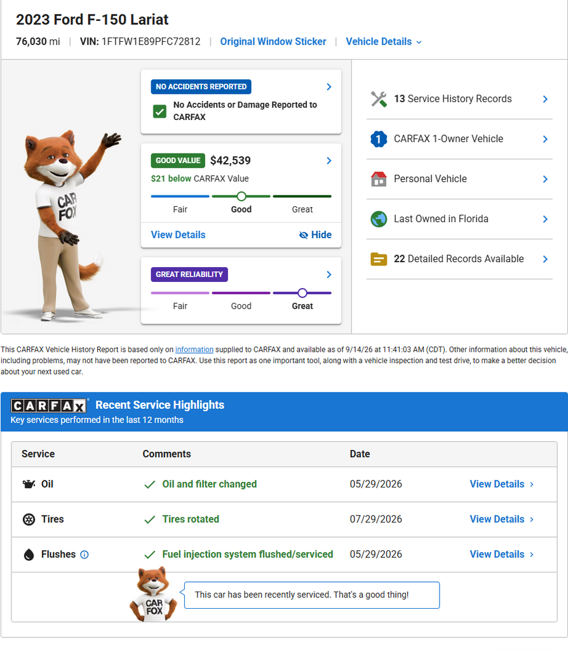The image size is (568, 650).
Task: Click the NO ACCIDENTS REPORTED badge
Action: (x=201, y=86)
